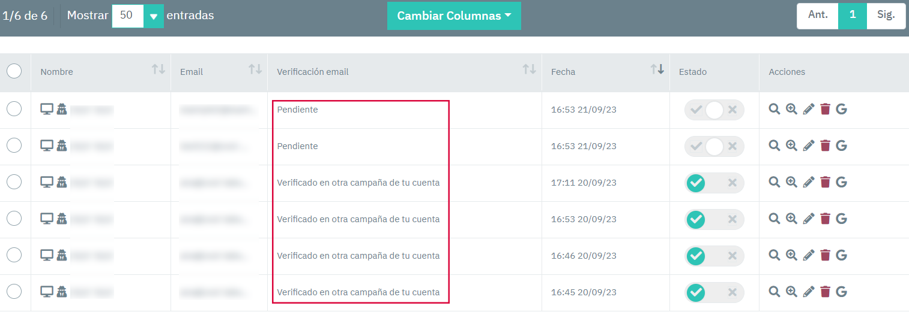The image size is (909, 315).
Task: Open the Cambiar Columnas dropdown
Action: (454, 16)
